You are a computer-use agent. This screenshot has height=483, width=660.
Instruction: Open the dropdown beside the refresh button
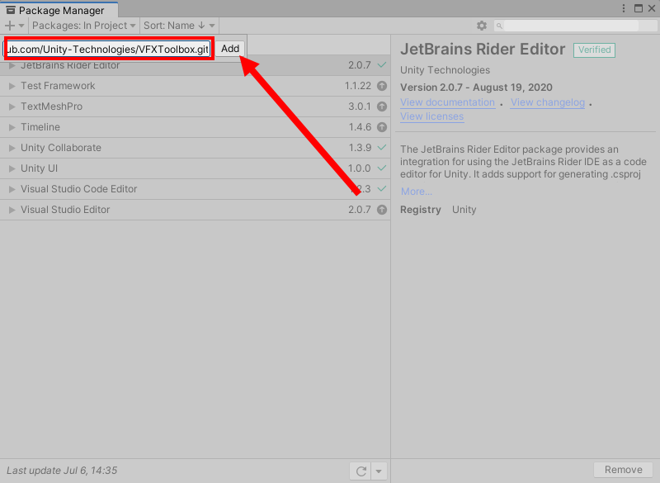pyautogui.click(x=379, y=471)
